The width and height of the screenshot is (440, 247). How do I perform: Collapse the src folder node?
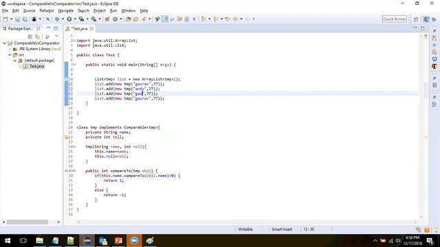click(x=10, y=55)
